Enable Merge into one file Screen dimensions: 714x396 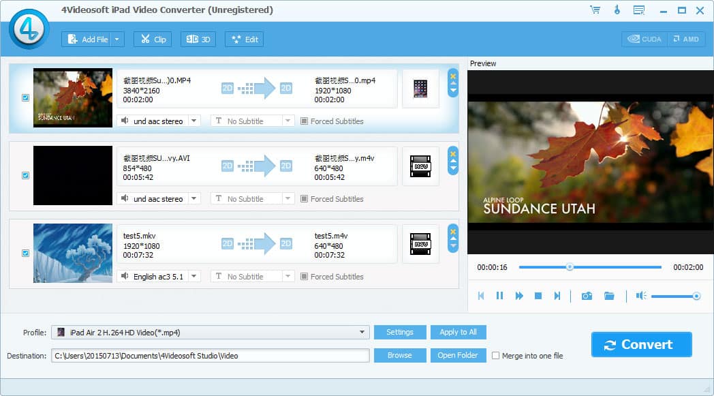pyautogui.click(x=496, y=355)
